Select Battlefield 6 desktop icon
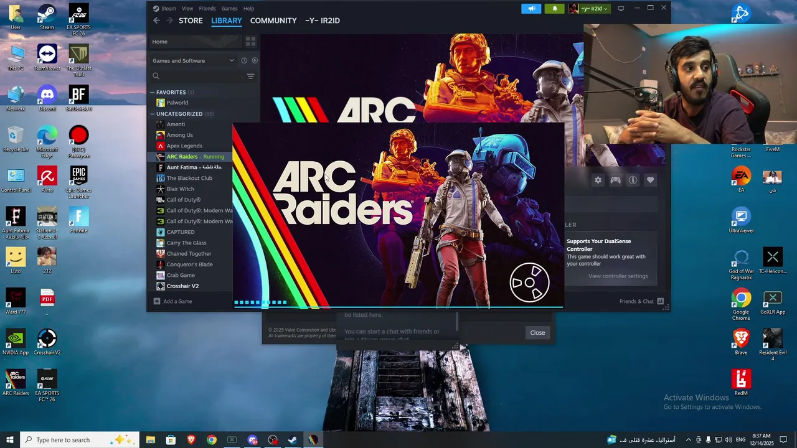The image size is (797, 448). (x=79, y=98)
